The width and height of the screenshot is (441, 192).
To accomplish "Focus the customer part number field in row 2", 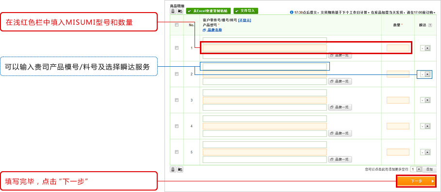I will [265, 67].
